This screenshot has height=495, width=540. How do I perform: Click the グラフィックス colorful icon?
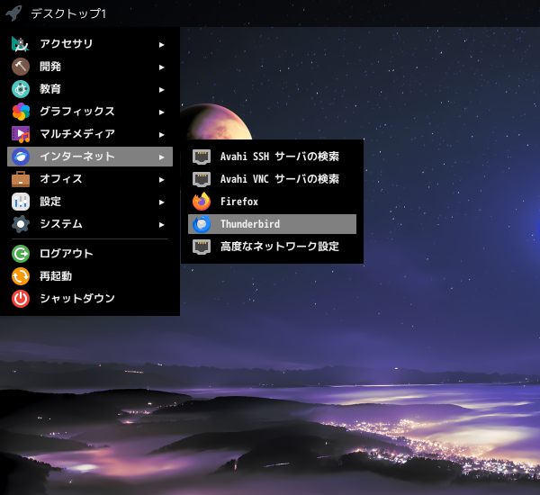[x=21, y=112]
